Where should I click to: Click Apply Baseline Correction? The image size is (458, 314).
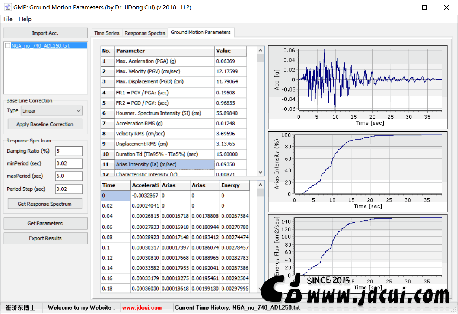click(x=45, y=124)
